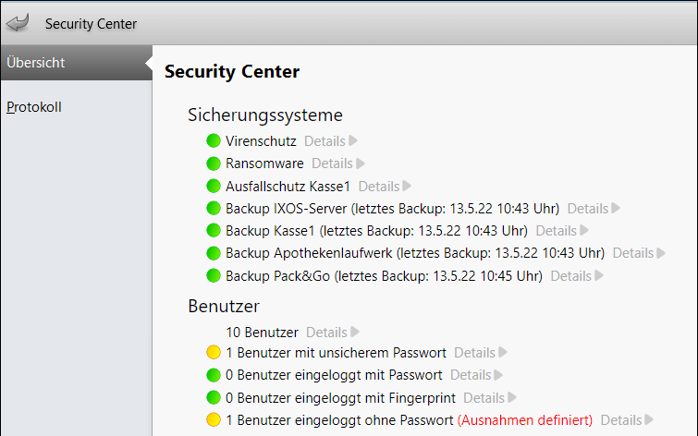Open Details for Backup Pack&Go

click(x=570, y=276)
